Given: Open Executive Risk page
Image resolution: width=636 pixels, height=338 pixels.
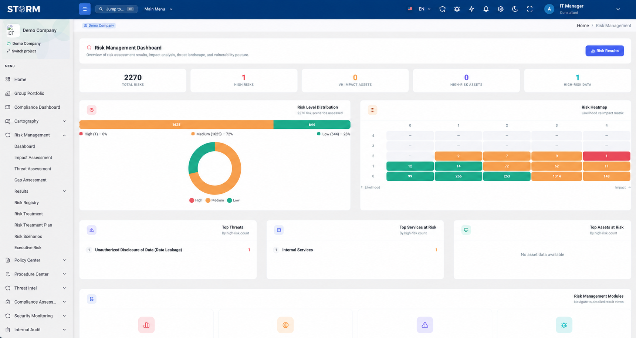Looking at the screenshot, I should (x=28, y=248).
